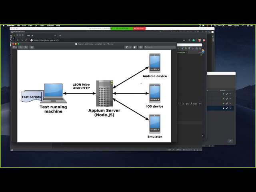256x192 pixels.
Task: Click the Git master branch in status bar
Action: pos(188,150)
